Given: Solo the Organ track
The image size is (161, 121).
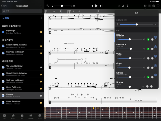Looking at the screenshot, I should [148, 68].
